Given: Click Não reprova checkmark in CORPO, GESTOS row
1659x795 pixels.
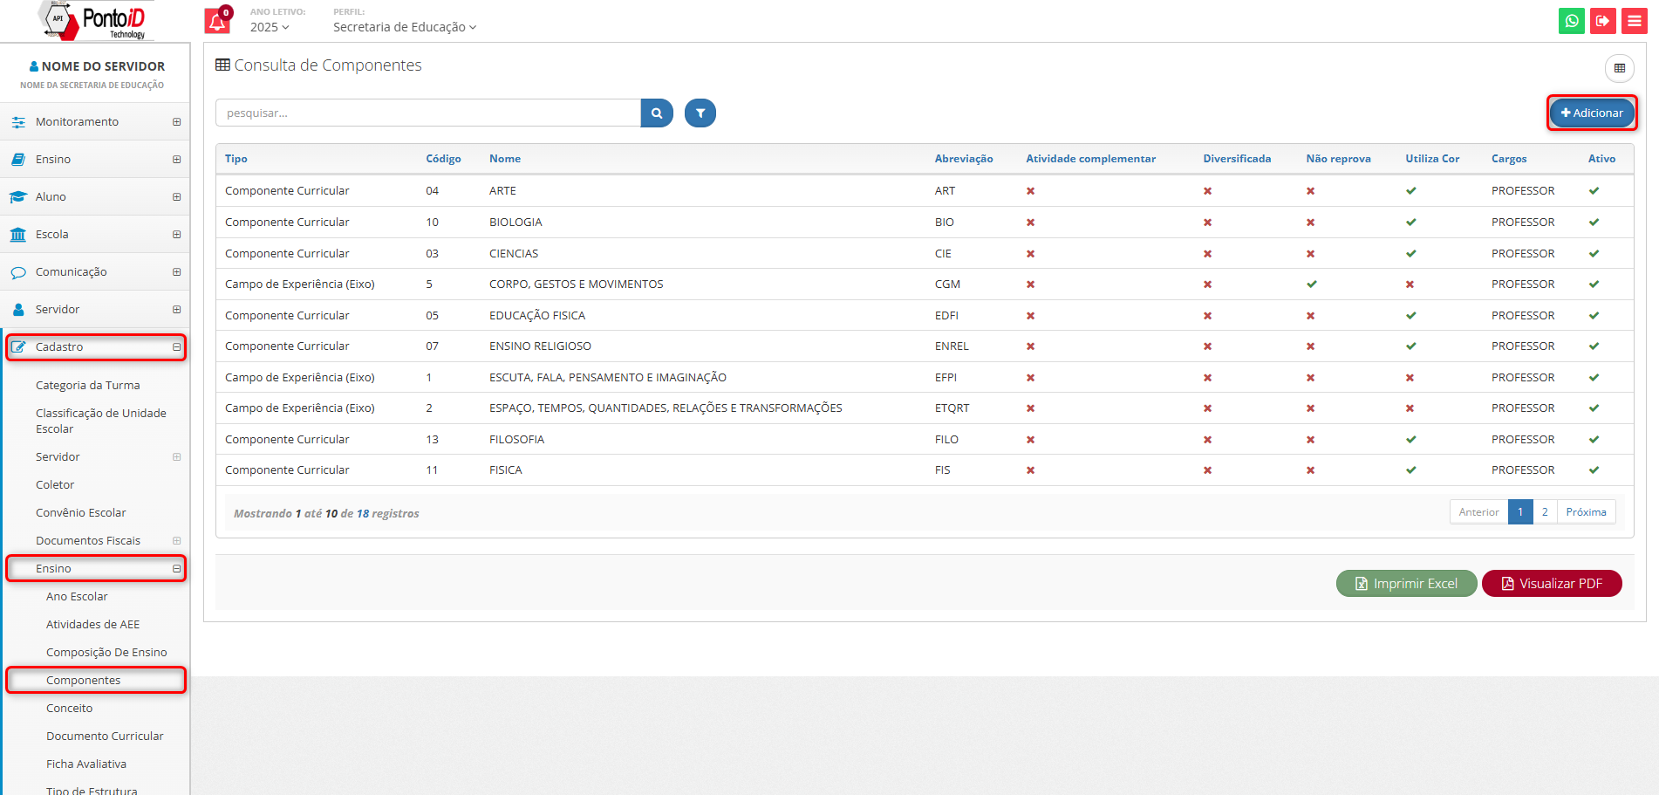Looking at the screenshot, I should [1311, 284].
